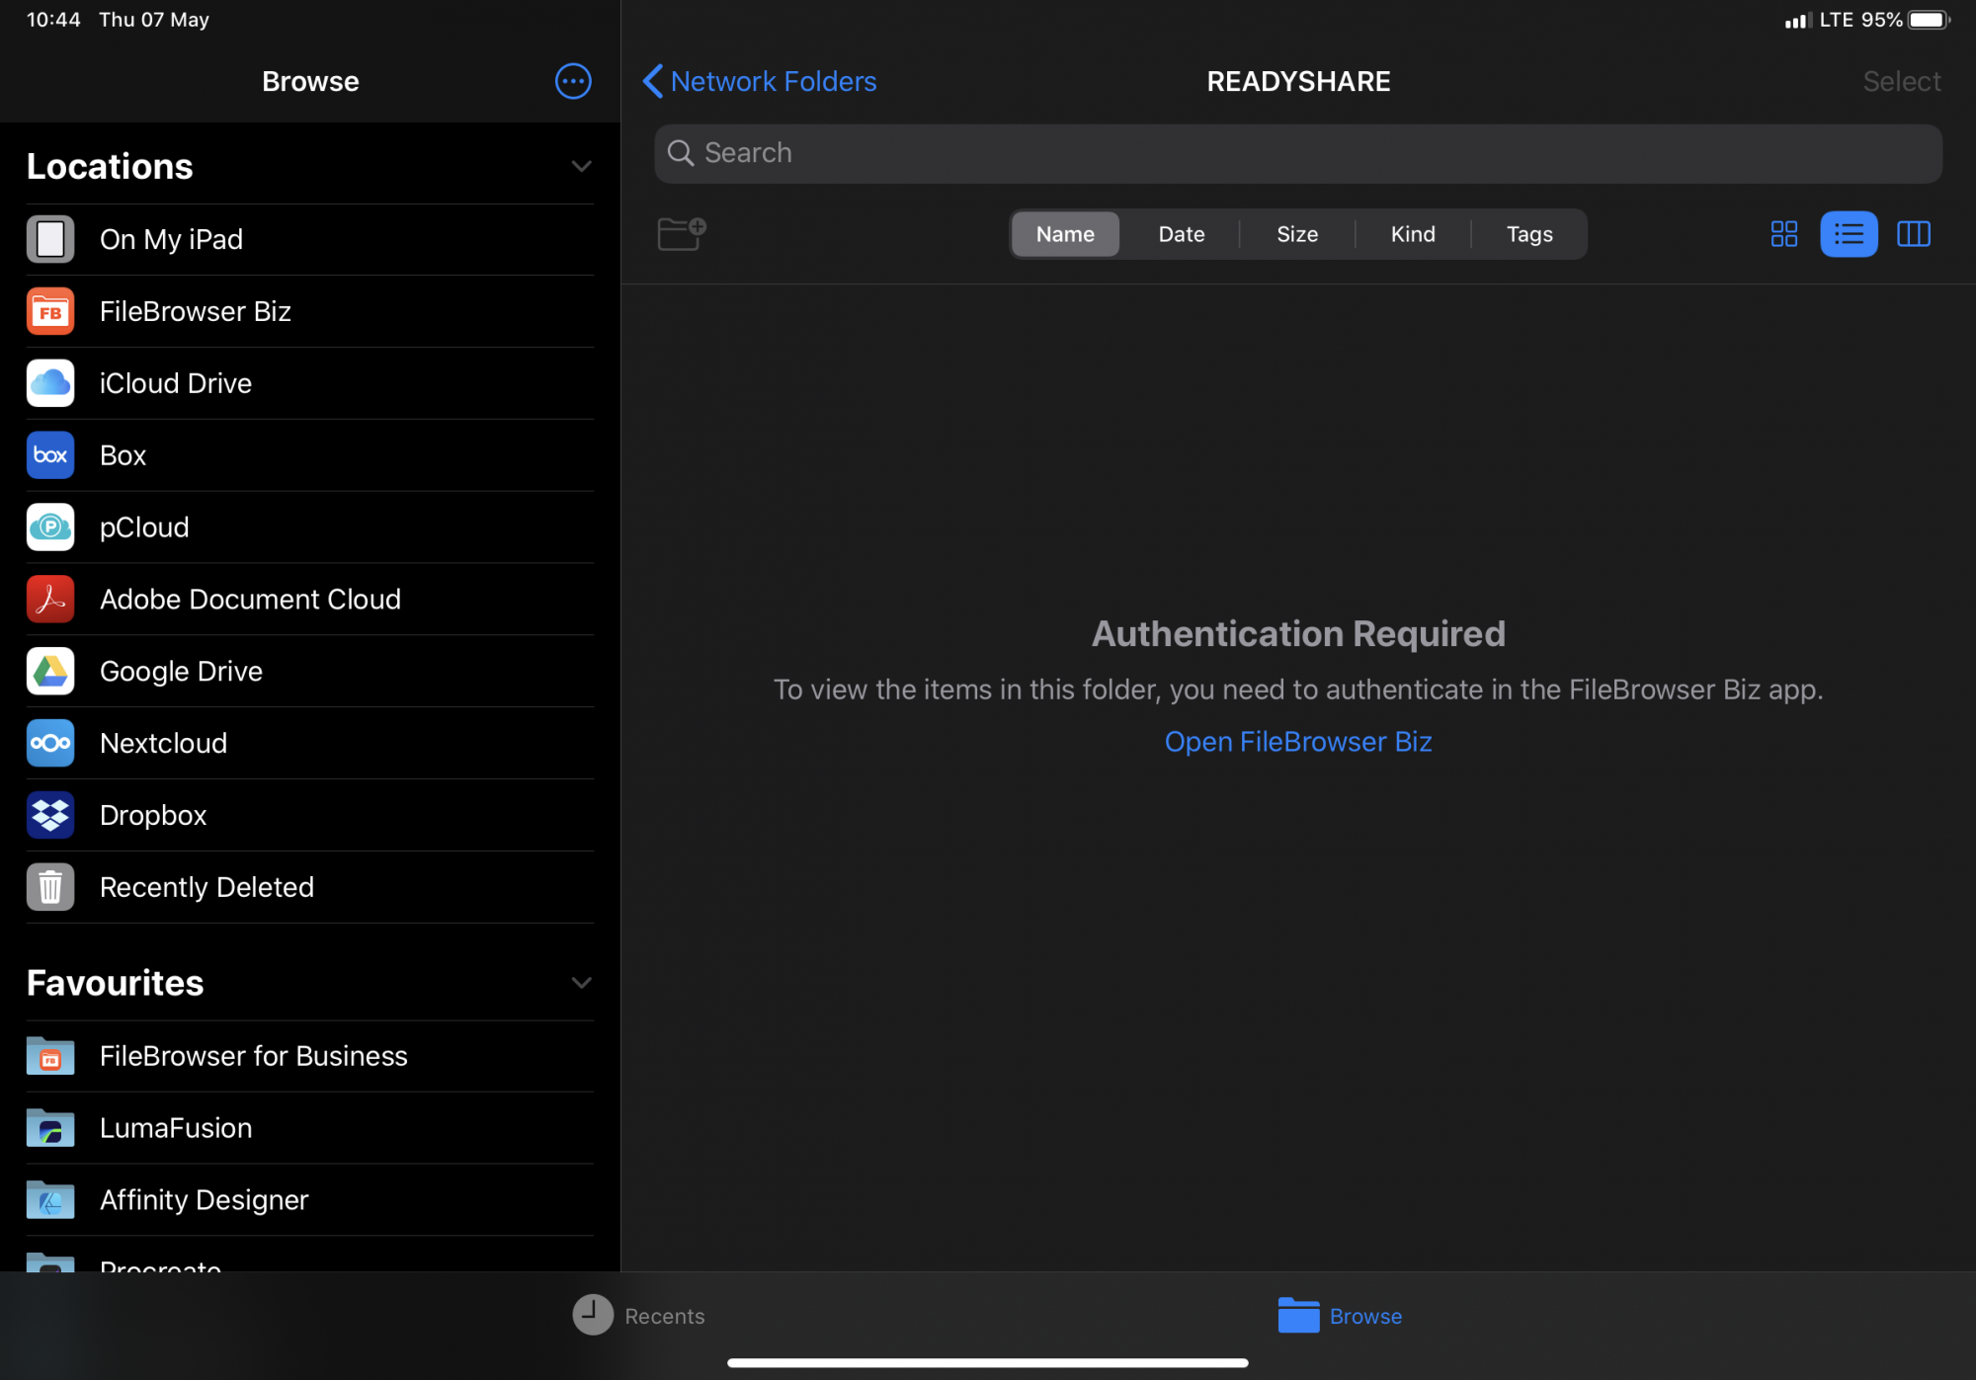
Task: Tap the Affinity Designer folder icon
Action: (x=50, y=1200)
